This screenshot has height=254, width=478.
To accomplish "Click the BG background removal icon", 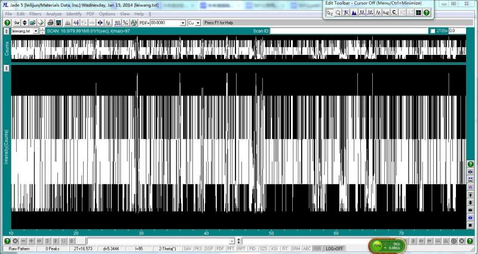I will [x=117, y=23].
